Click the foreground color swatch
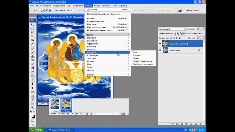Image resolution: width=235 pixels, height=132 pixels. click(x=32, y=115)
